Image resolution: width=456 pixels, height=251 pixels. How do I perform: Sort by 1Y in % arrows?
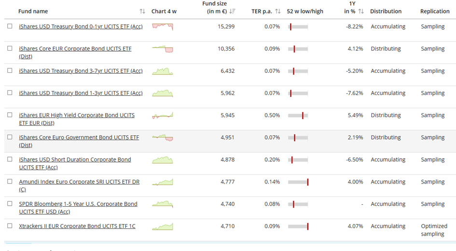point(361,12)
